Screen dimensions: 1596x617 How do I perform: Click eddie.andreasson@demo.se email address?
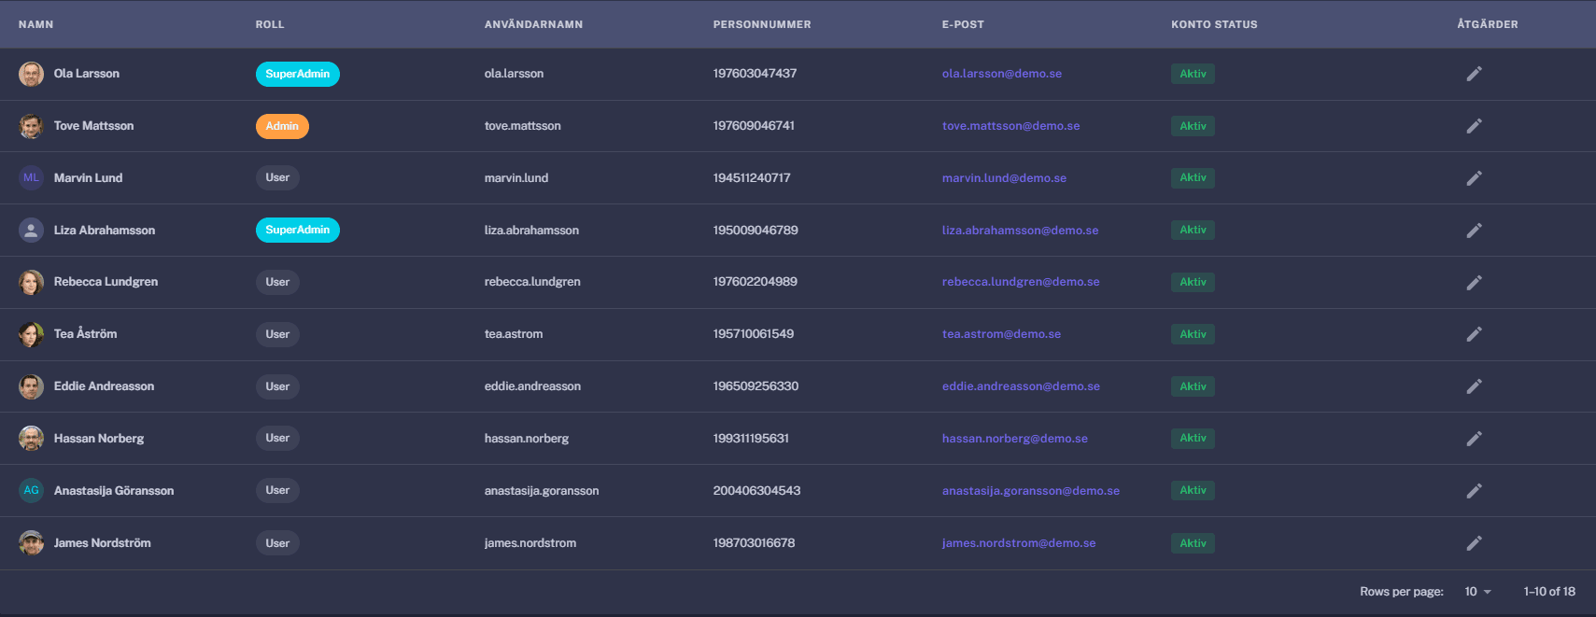(1021, 386)
